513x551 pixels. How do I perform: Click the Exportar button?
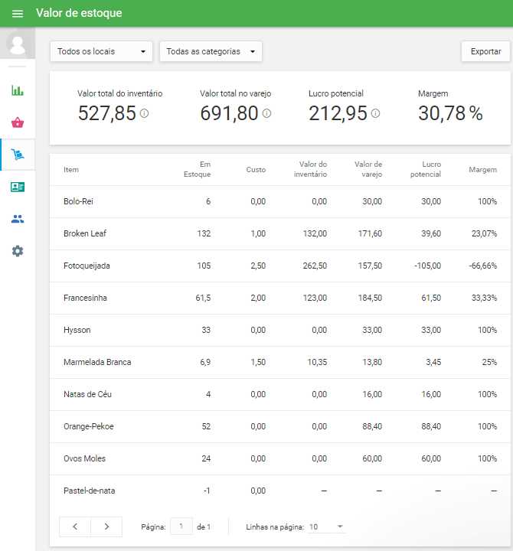coord(485,51)
